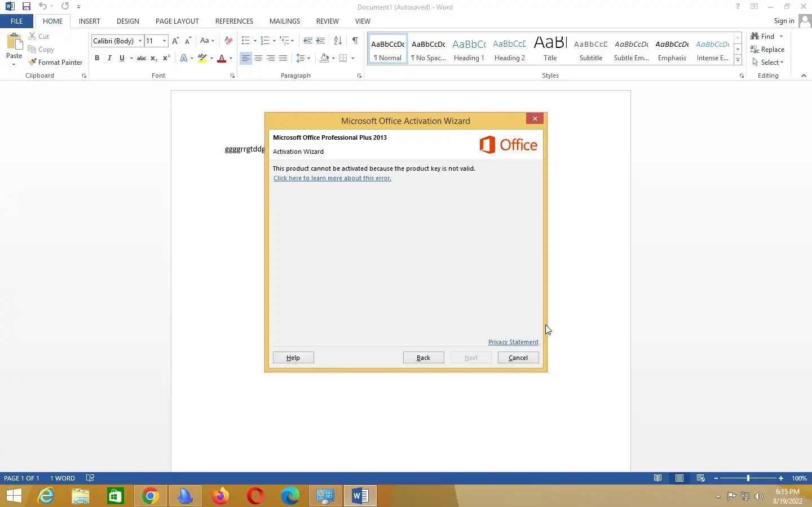Click the zoom slider handle
The width and height of the screenshot is (812, 507).
(x=748, y=478)
